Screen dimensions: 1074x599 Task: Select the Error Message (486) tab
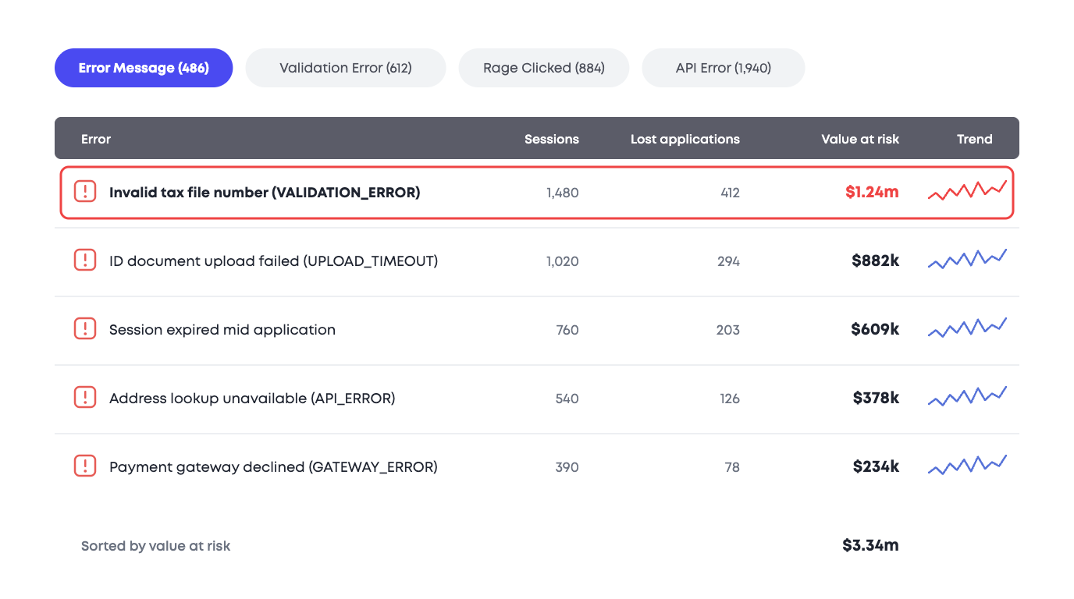point(144,68)
